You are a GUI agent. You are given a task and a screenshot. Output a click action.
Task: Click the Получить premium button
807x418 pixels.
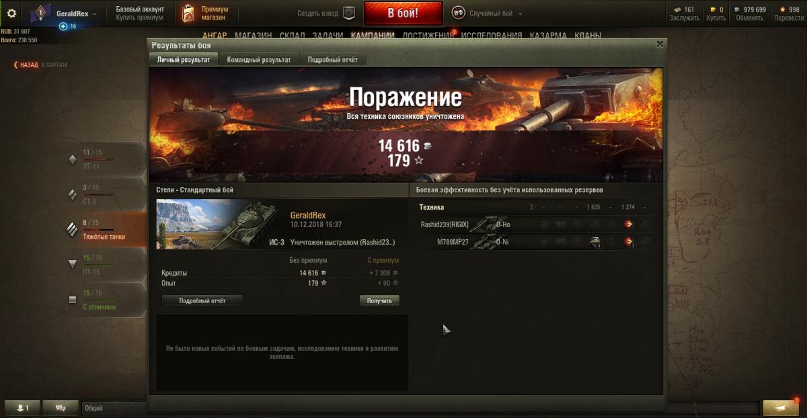[x=379, y=300]
